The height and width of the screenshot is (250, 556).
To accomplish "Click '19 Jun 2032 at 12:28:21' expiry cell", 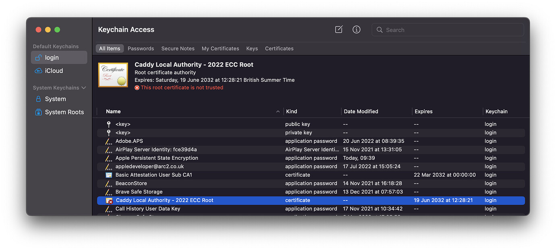I will coord(443,200).
